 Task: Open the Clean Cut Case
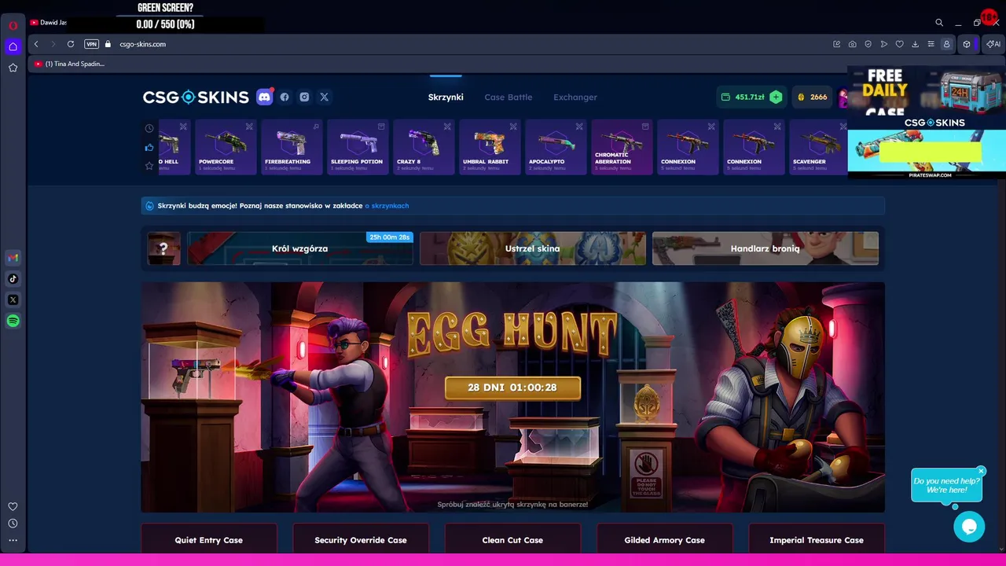click(x=512, y=540)
